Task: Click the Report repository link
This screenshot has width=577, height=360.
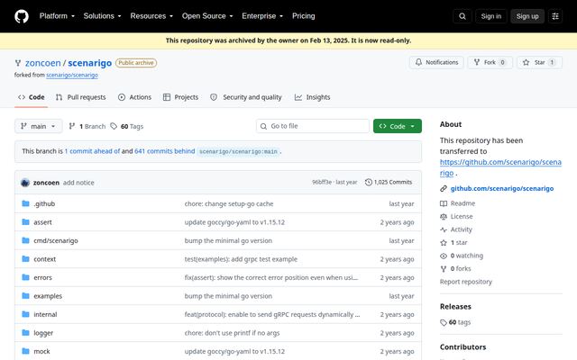Action: [465, 282]
